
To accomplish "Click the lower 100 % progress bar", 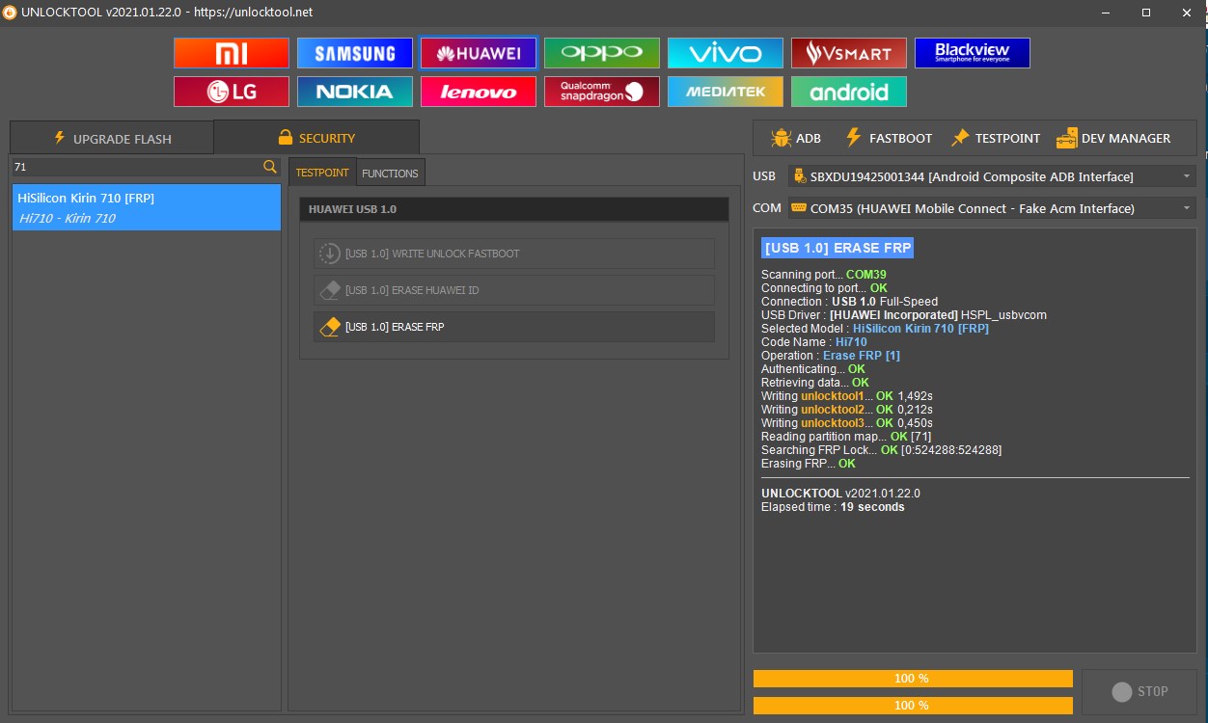I will pyautogui.click(x=913, y=706).
